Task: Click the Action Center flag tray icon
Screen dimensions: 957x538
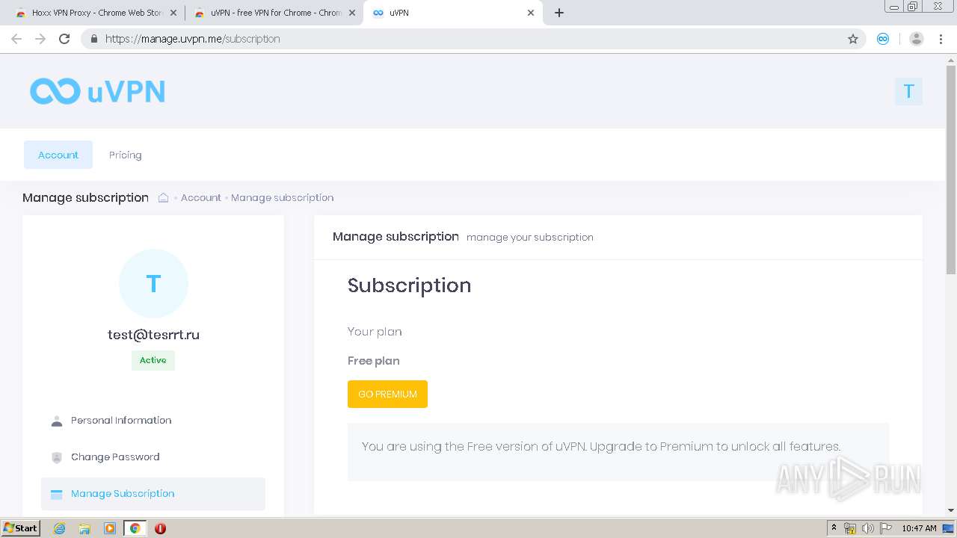Action: pos(886,528)
